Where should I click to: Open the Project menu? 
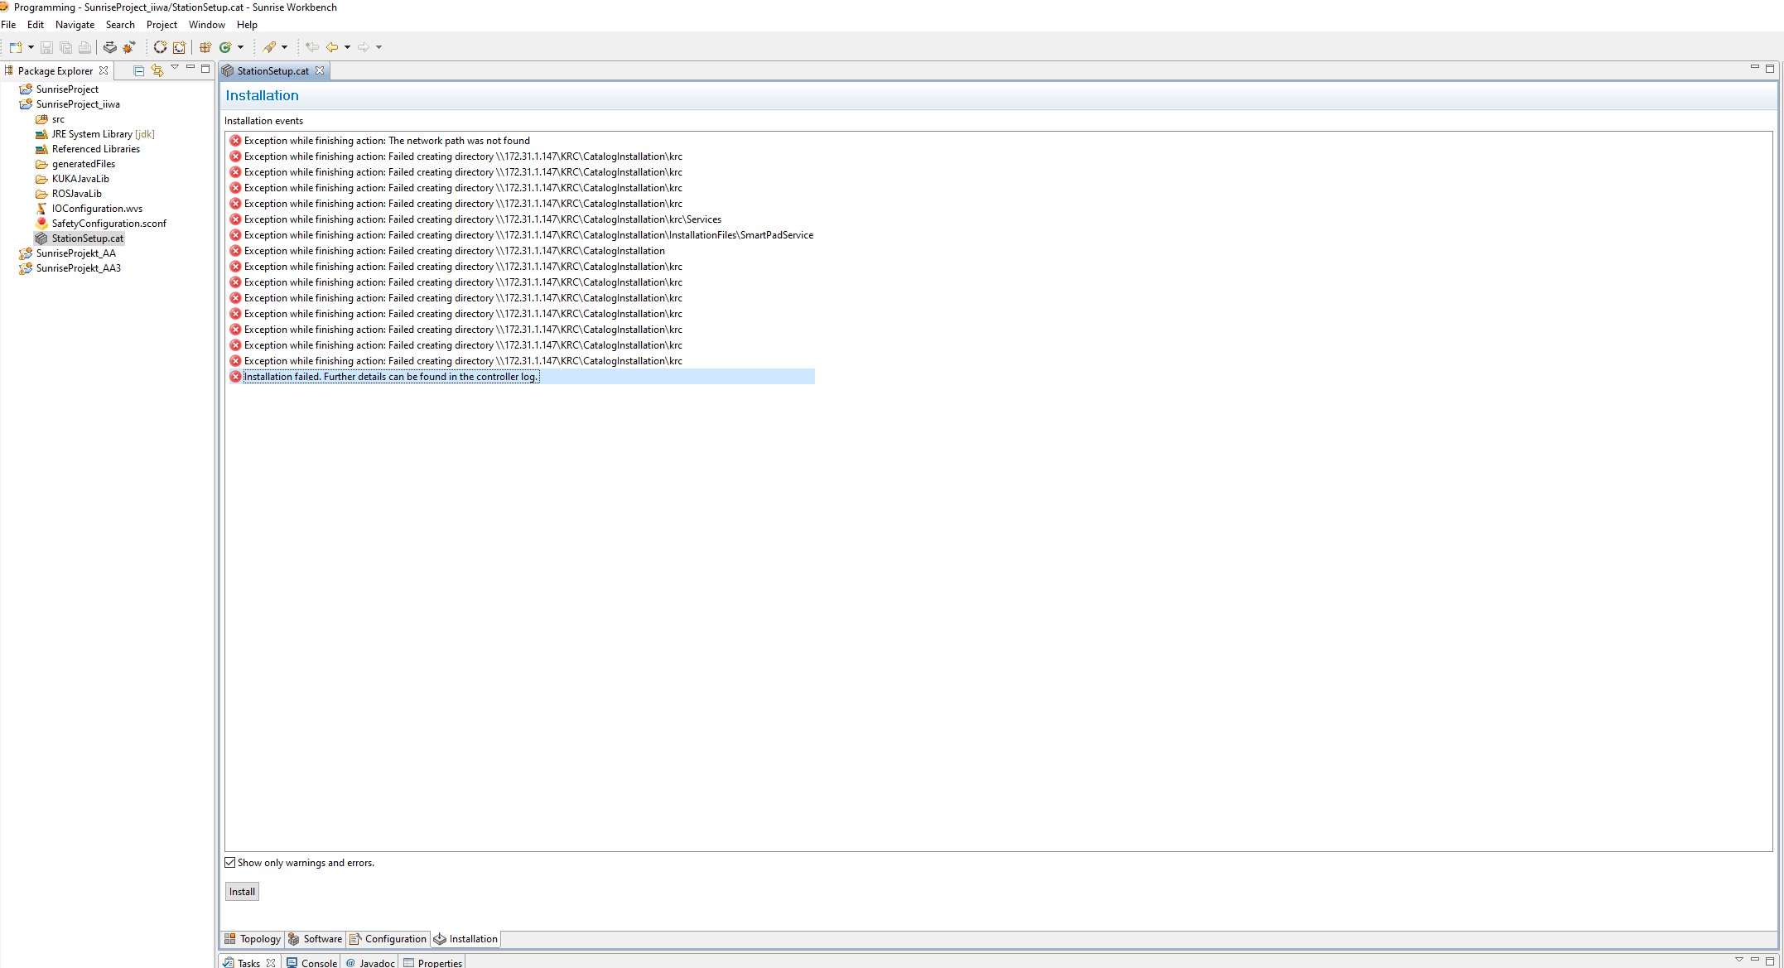pyautogui.click(x=161, y=24)
